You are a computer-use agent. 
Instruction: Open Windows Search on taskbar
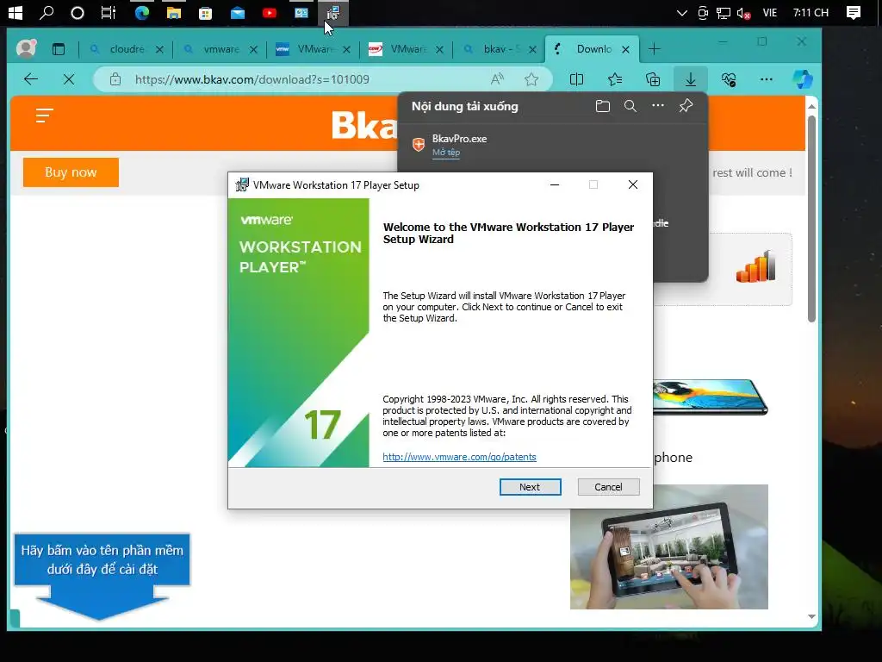click(x=47, y=12)
